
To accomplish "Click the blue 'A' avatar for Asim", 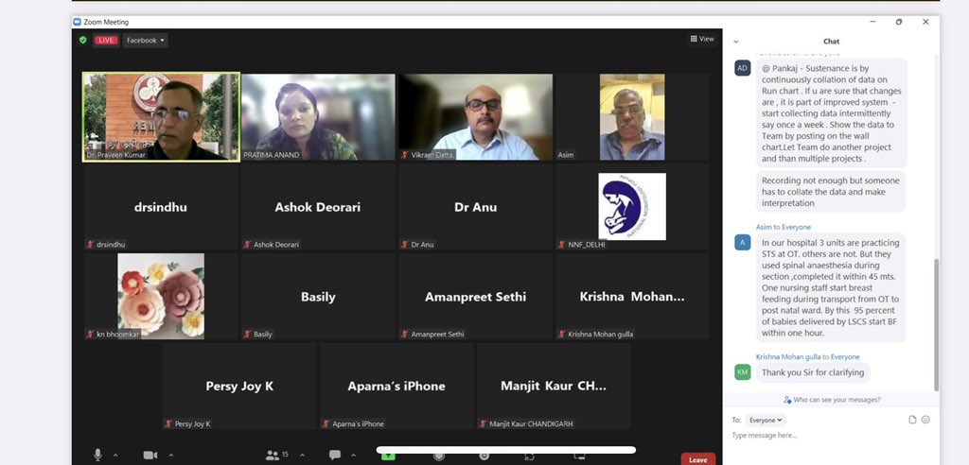I will pos(742,242).
